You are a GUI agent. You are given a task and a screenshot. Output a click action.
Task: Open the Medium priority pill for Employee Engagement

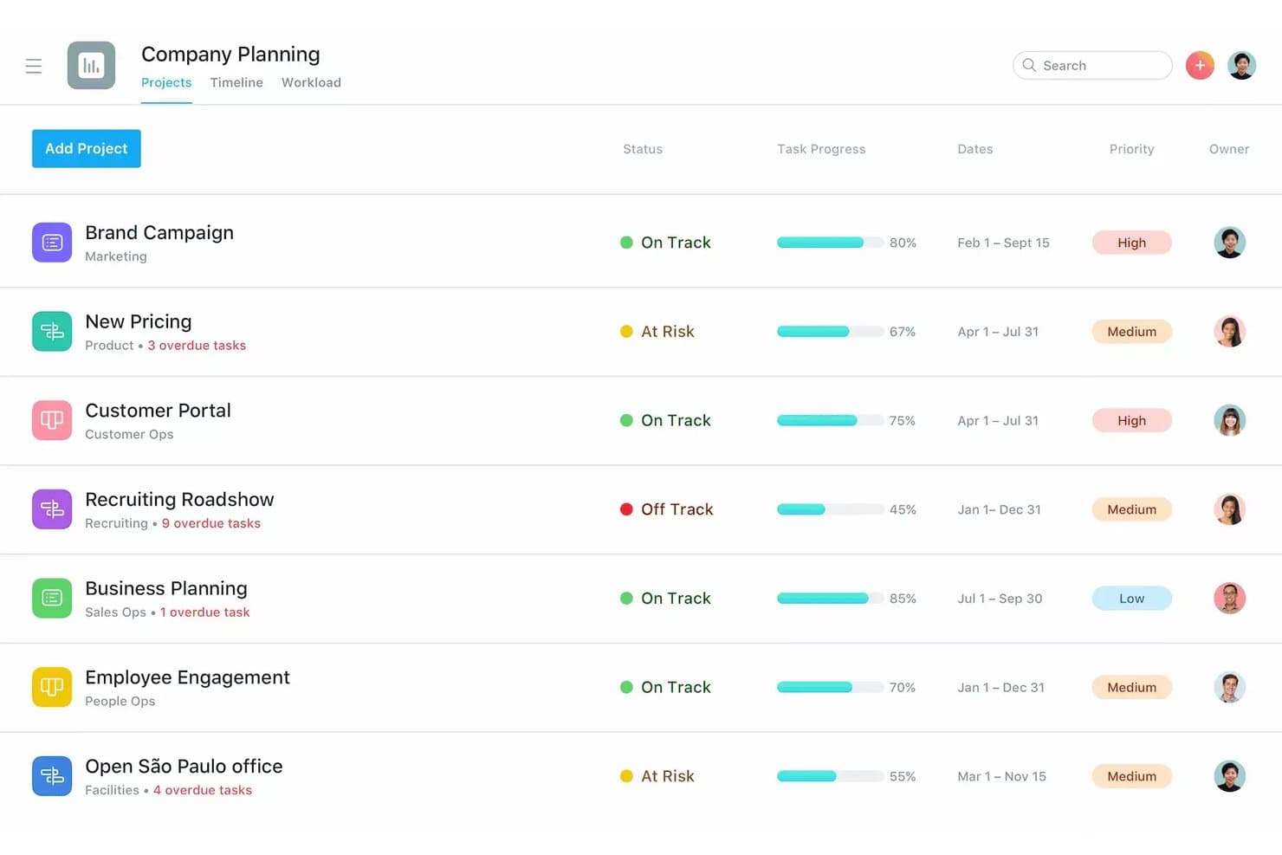1131,687
